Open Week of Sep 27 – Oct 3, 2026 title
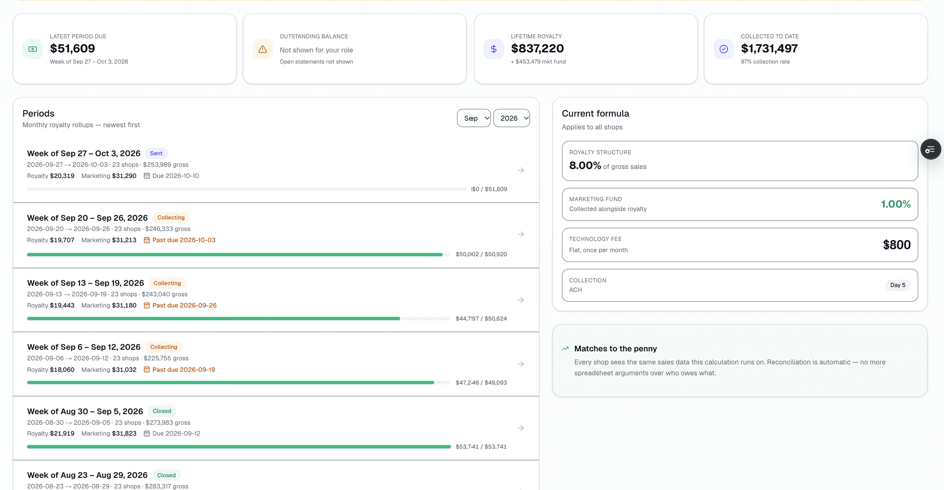 point(84,153)
